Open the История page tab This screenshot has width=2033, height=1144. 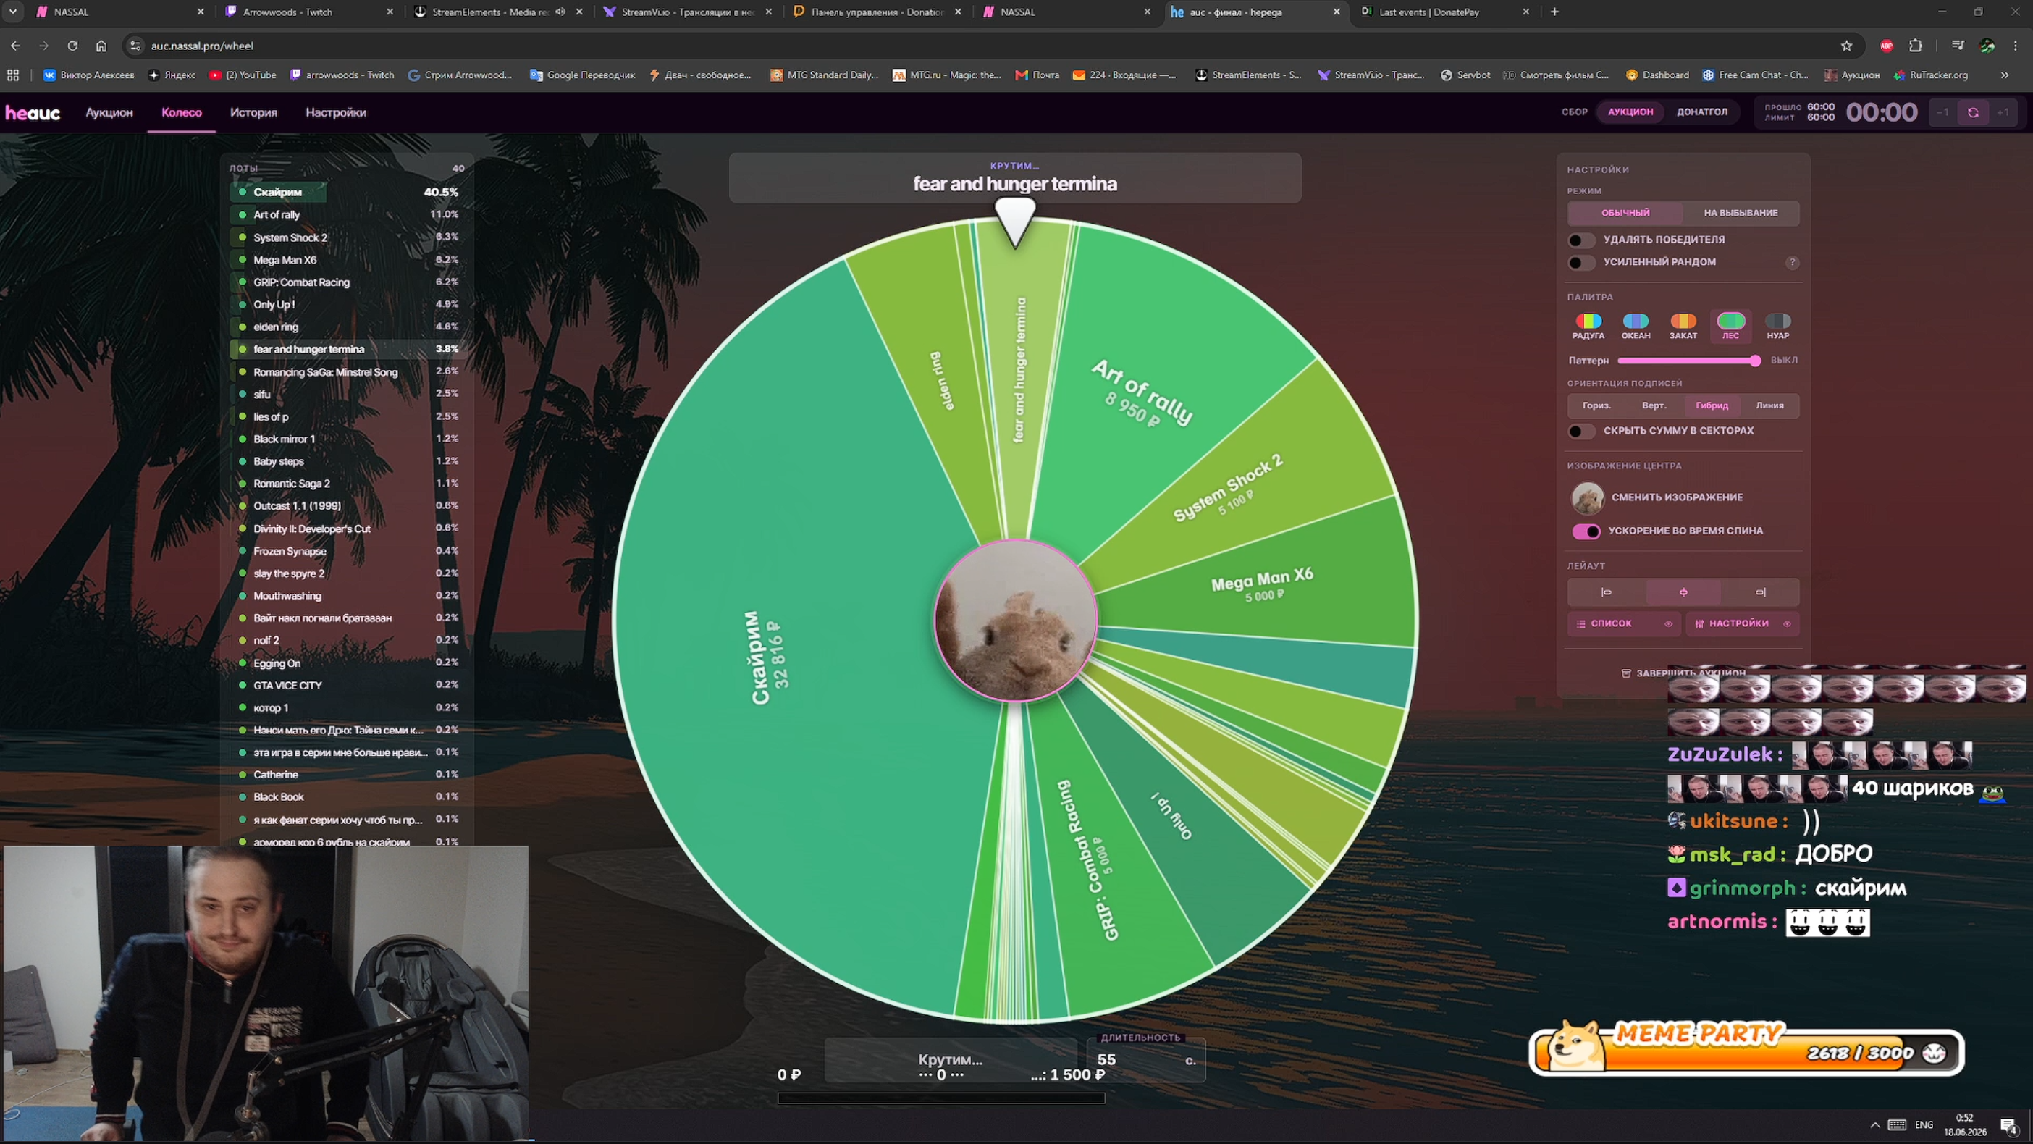point(253,113)
